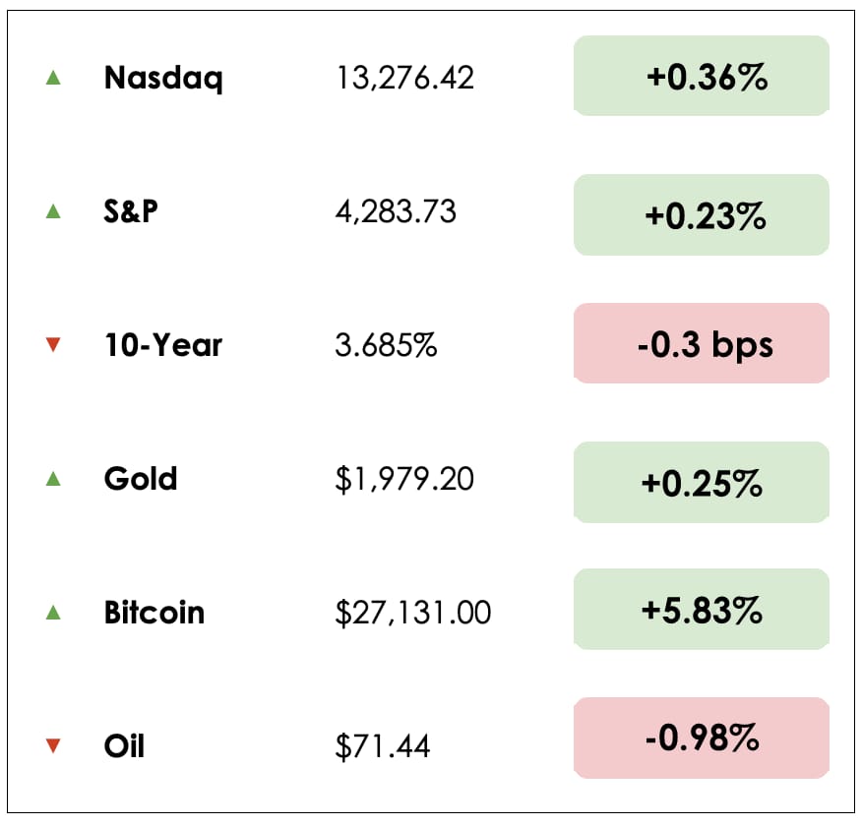
Task: Click the +0.23% green change badge
Action: (702, 215)
